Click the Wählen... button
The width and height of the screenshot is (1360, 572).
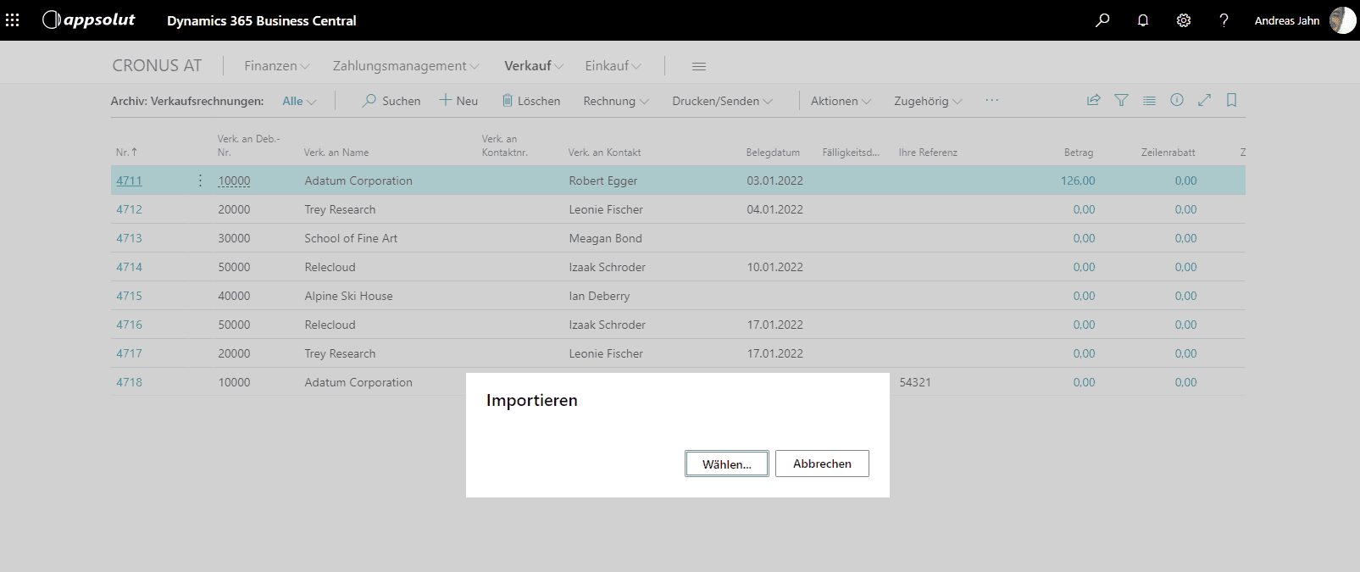click(726, 464)
